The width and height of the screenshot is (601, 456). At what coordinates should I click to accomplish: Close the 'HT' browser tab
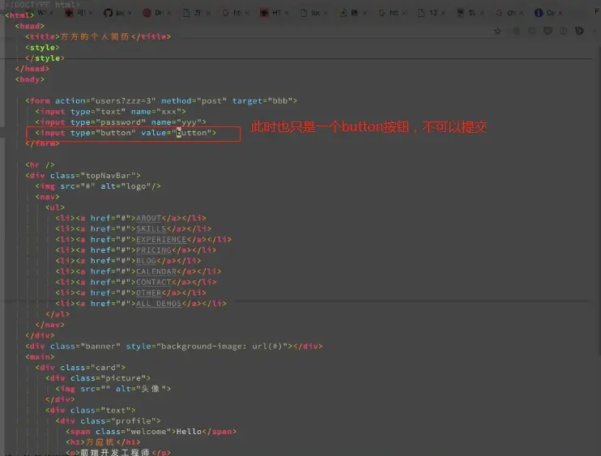[287, 13]
